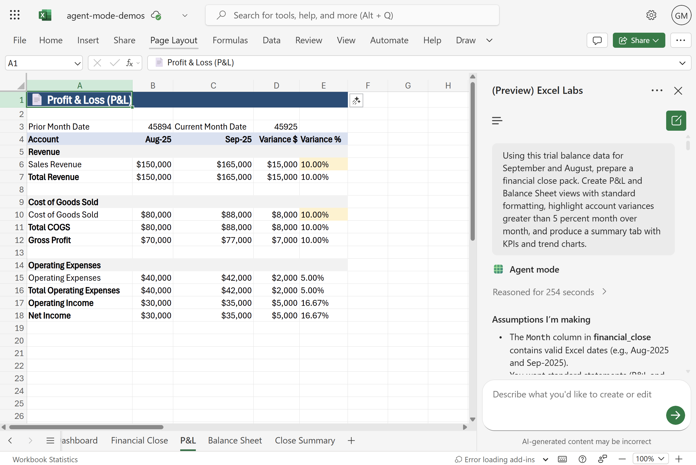Expand the Name Box dropdown
696x465 pixels.
[77, 63]
